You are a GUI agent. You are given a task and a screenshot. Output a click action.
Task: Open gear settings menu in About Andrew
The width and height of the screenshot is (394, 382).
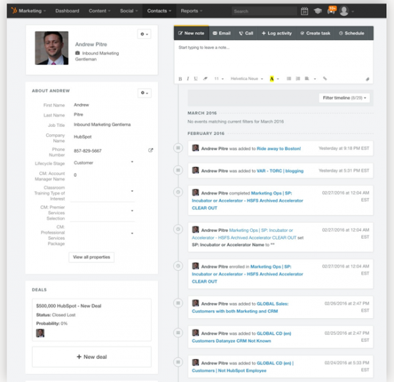(x=144, y=93)
